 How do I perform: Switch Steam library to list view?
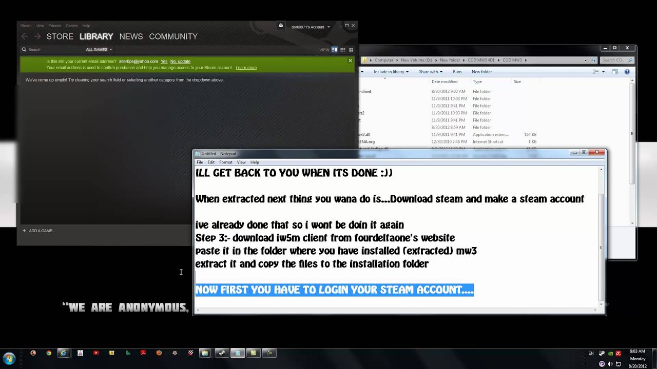point(343,50)
